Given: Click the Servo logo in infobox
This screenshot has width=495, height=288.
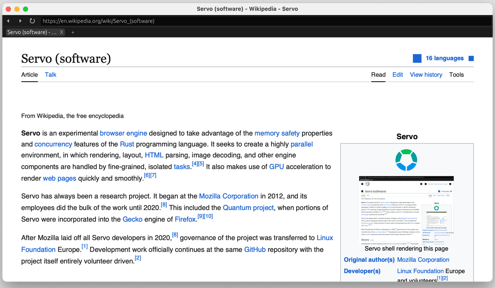Looking at the screenshot, I should (x=406, y=160).
